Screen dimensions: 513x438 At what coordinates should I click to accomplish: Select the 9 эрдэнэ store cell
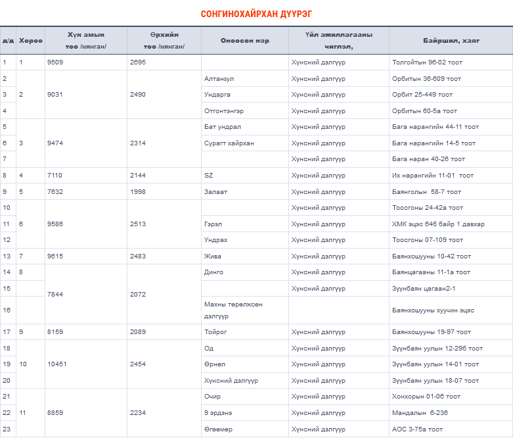pos(218,413)
